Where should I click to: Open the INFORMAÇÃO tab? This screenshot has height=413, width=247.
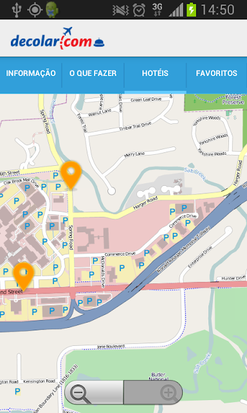tap(31, 73)
